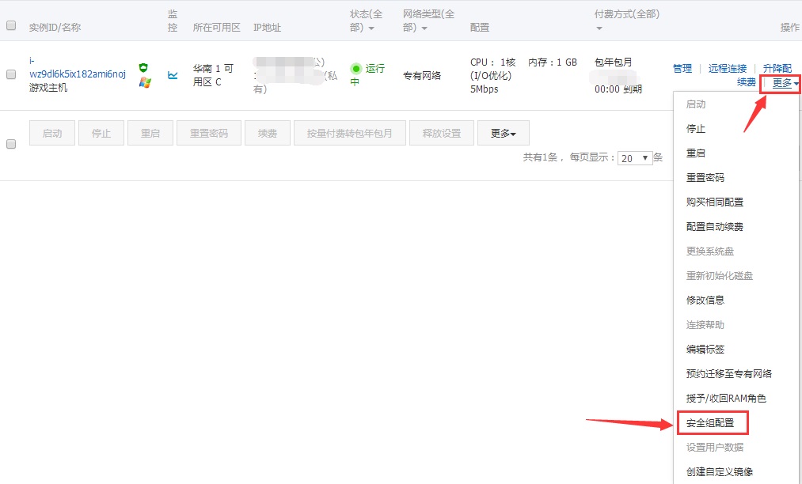
Task: Click the 管理 link
Action: [x=682, y=69]
